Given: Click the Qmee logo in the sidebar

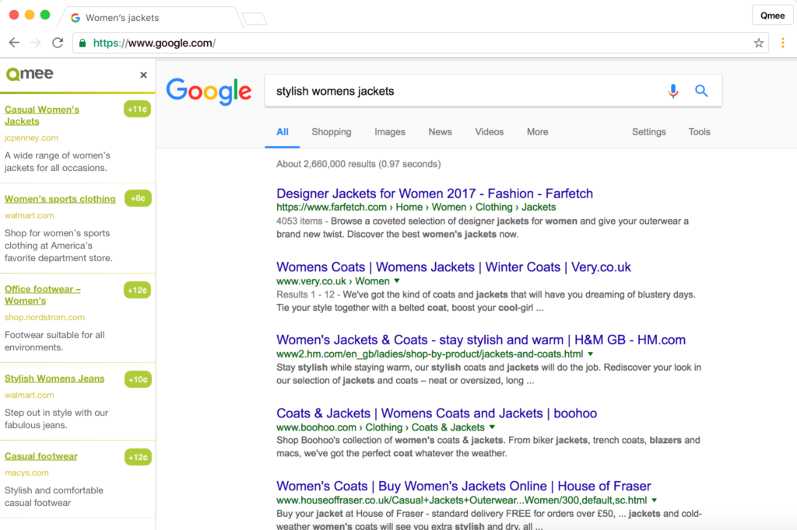Looking at the screenshot, I should point(31,74).
